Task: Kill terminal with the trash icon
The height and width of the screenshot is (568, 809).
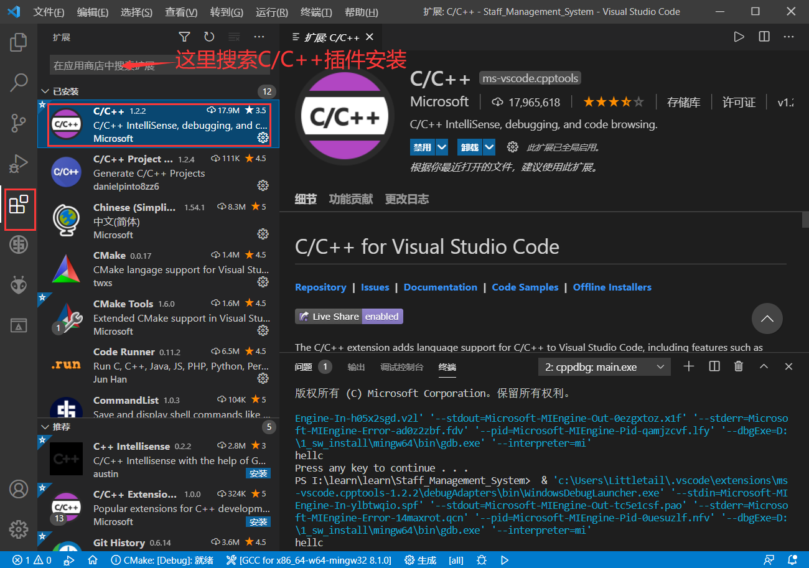Action: 739,366
